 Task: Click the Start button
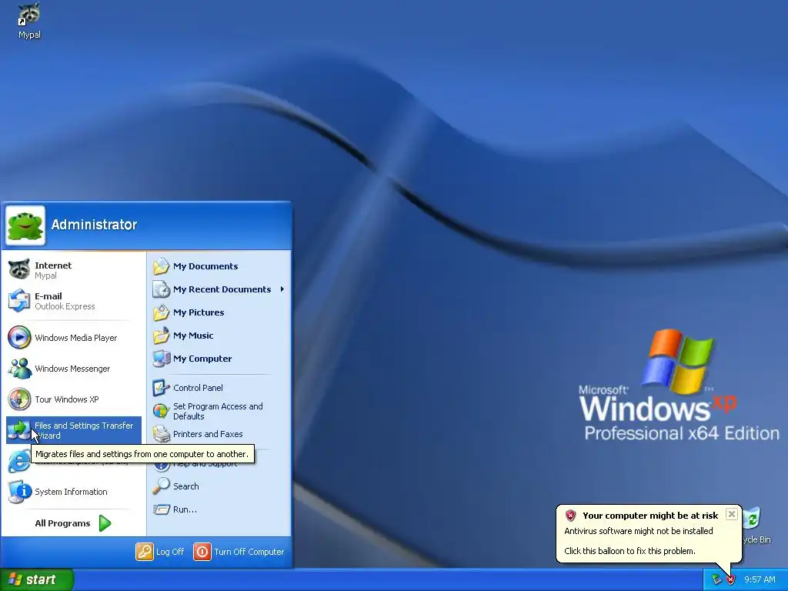click(37, 579)
